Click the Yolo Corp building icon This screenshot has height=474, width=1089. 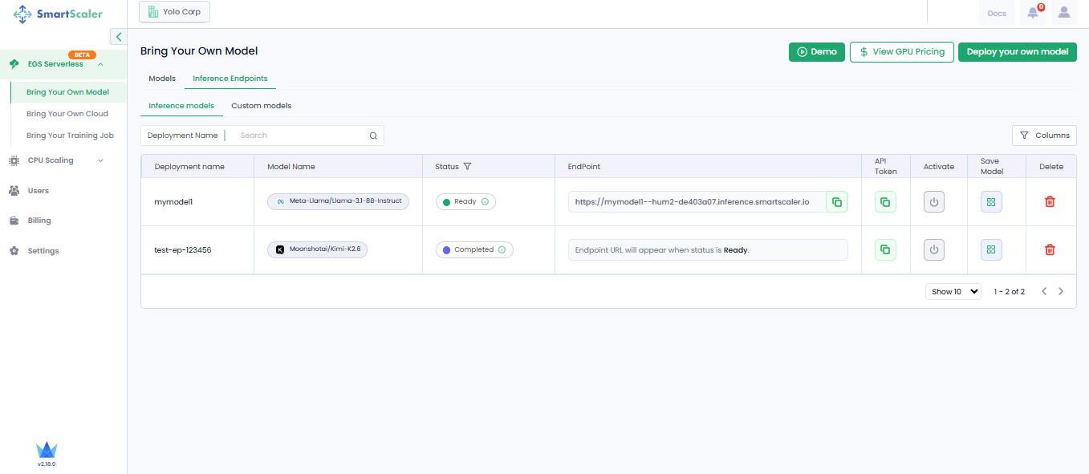click(x=153, y=12)
